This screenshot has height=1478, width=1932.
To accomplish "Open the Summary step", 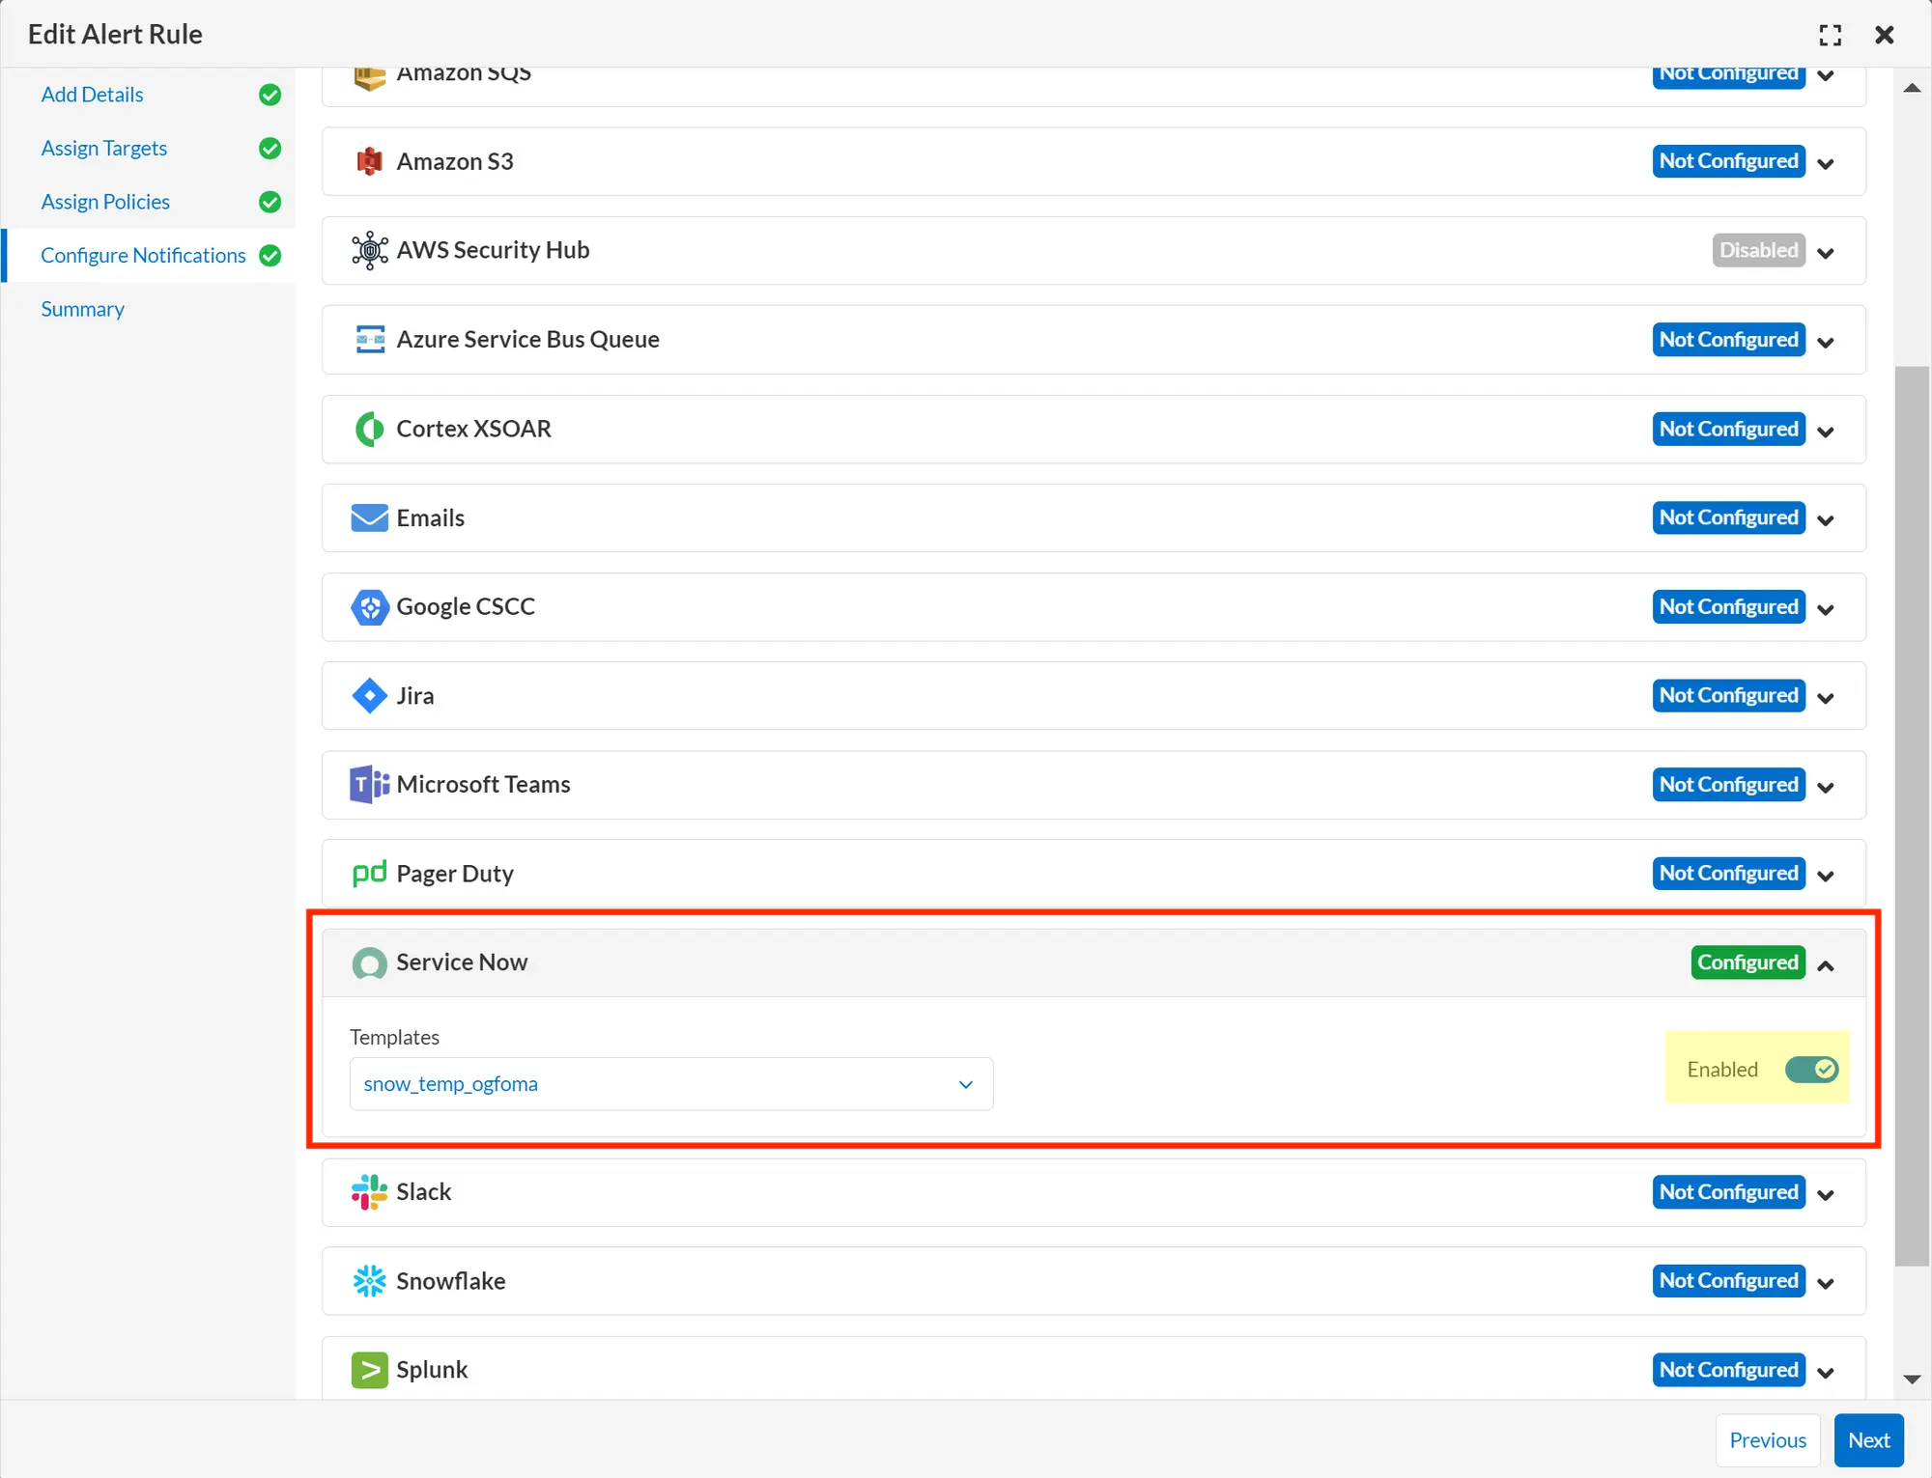I will (83, 309).
